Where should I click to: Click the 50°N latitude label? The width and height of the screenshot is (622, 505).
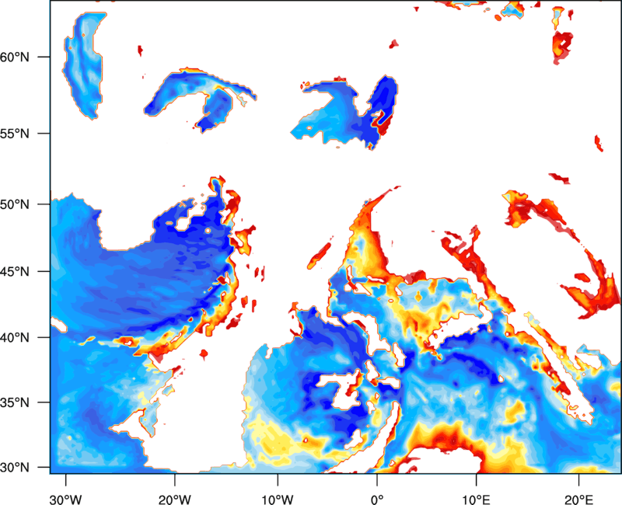(15, 204)
